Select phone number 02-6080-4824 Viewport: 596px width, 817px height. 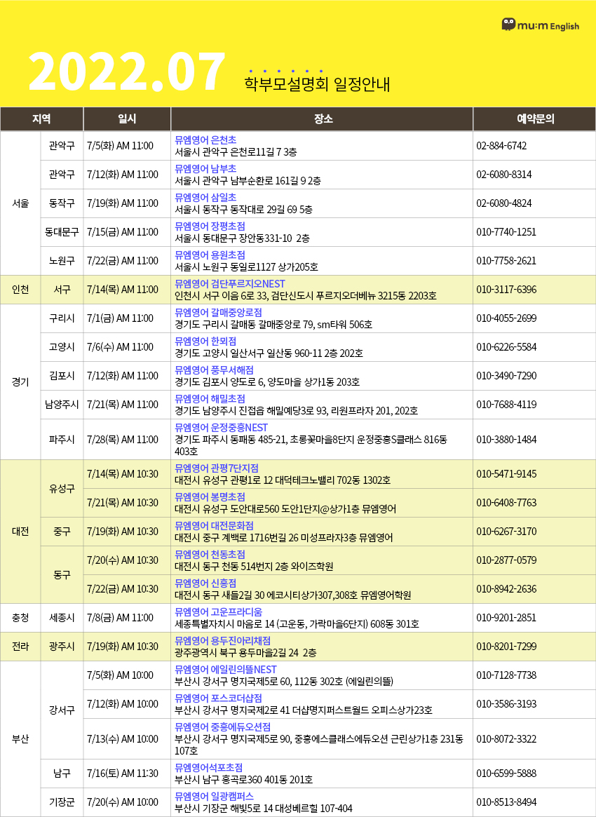click(x=503, y=203)
